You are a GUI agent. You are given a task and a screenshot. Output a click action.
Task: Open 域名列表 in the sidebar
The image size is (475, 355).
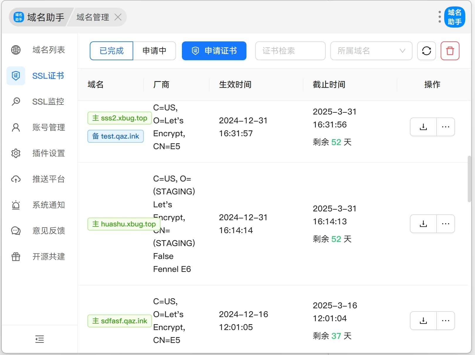click(x=48, y=50)
